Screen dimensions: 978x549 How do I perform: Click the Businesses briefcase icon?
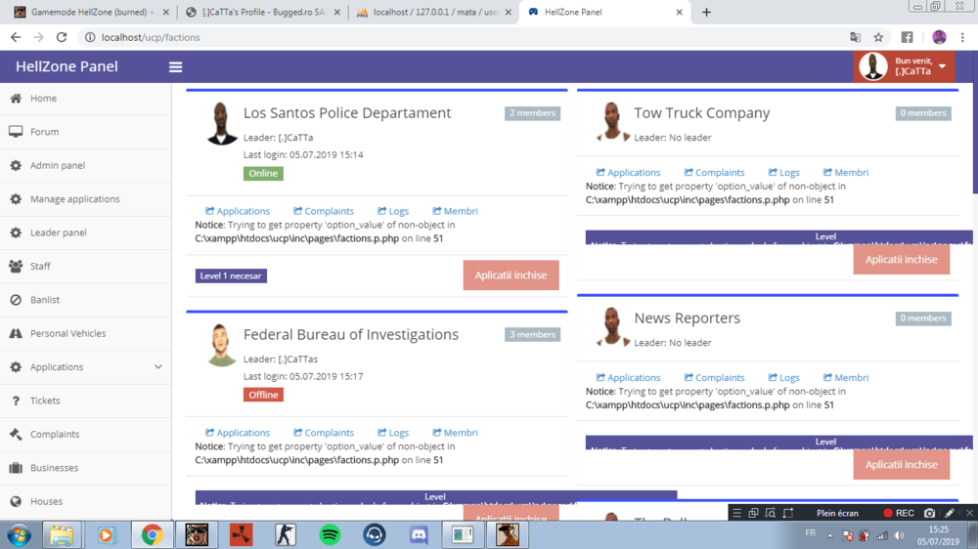[x=16, y=468]
